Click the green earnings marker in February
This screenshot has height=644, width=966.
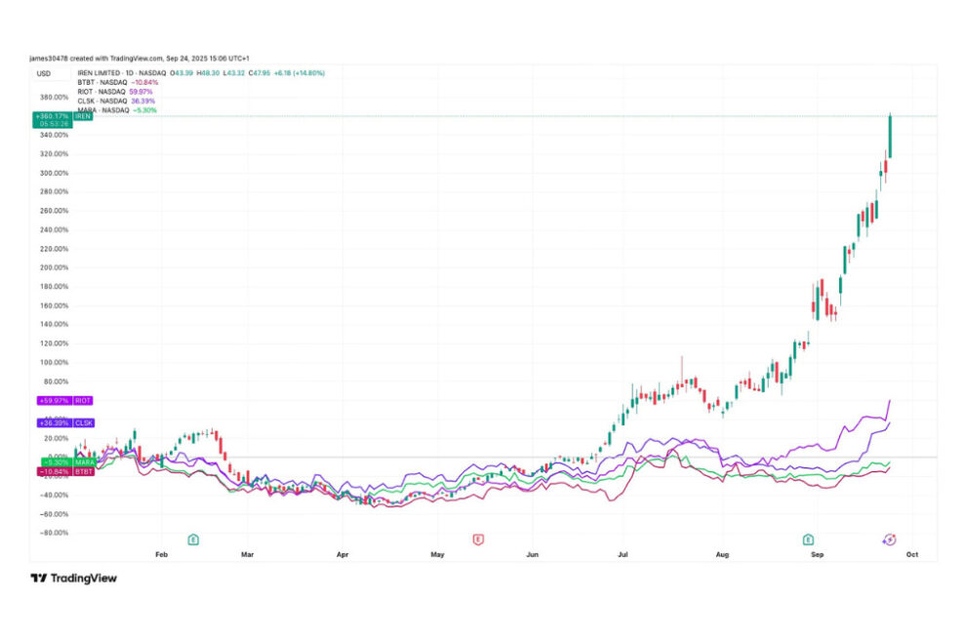point(192,539)
